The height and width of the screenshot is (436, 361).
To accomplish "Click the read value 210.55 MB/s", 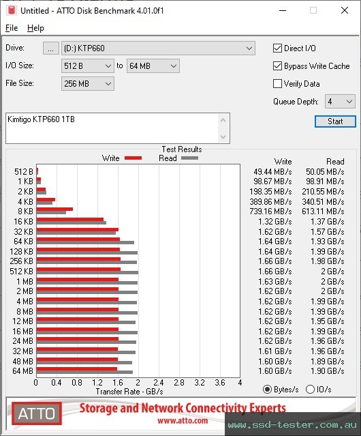I will (323, 192).
